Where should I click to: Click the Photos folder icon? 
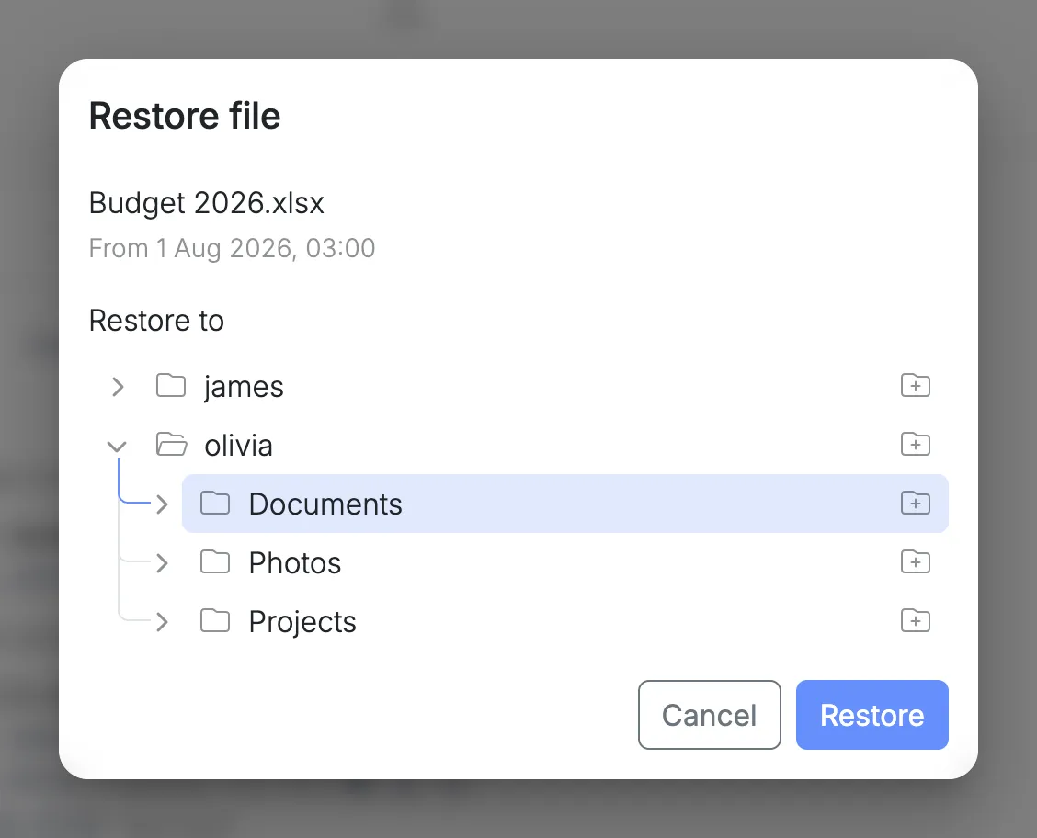coord(215,561)
